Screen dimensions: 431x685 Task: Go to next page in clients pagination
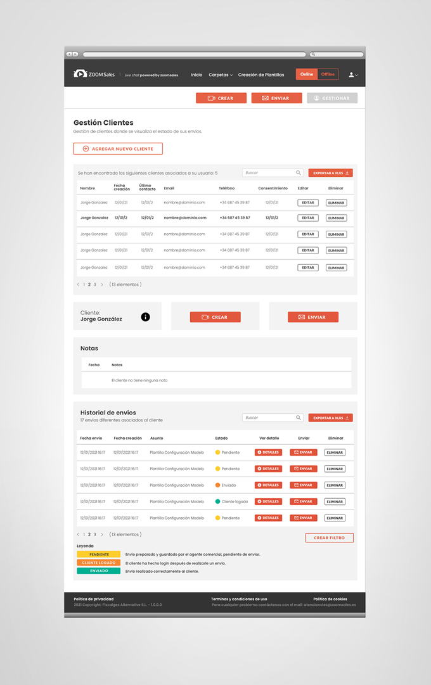[102, 285]
